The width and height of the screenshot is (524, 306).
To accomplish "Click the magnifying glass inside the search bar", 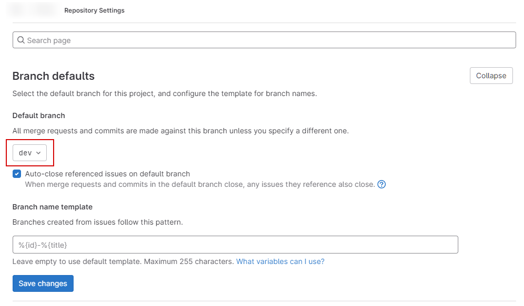I will 20,39.
